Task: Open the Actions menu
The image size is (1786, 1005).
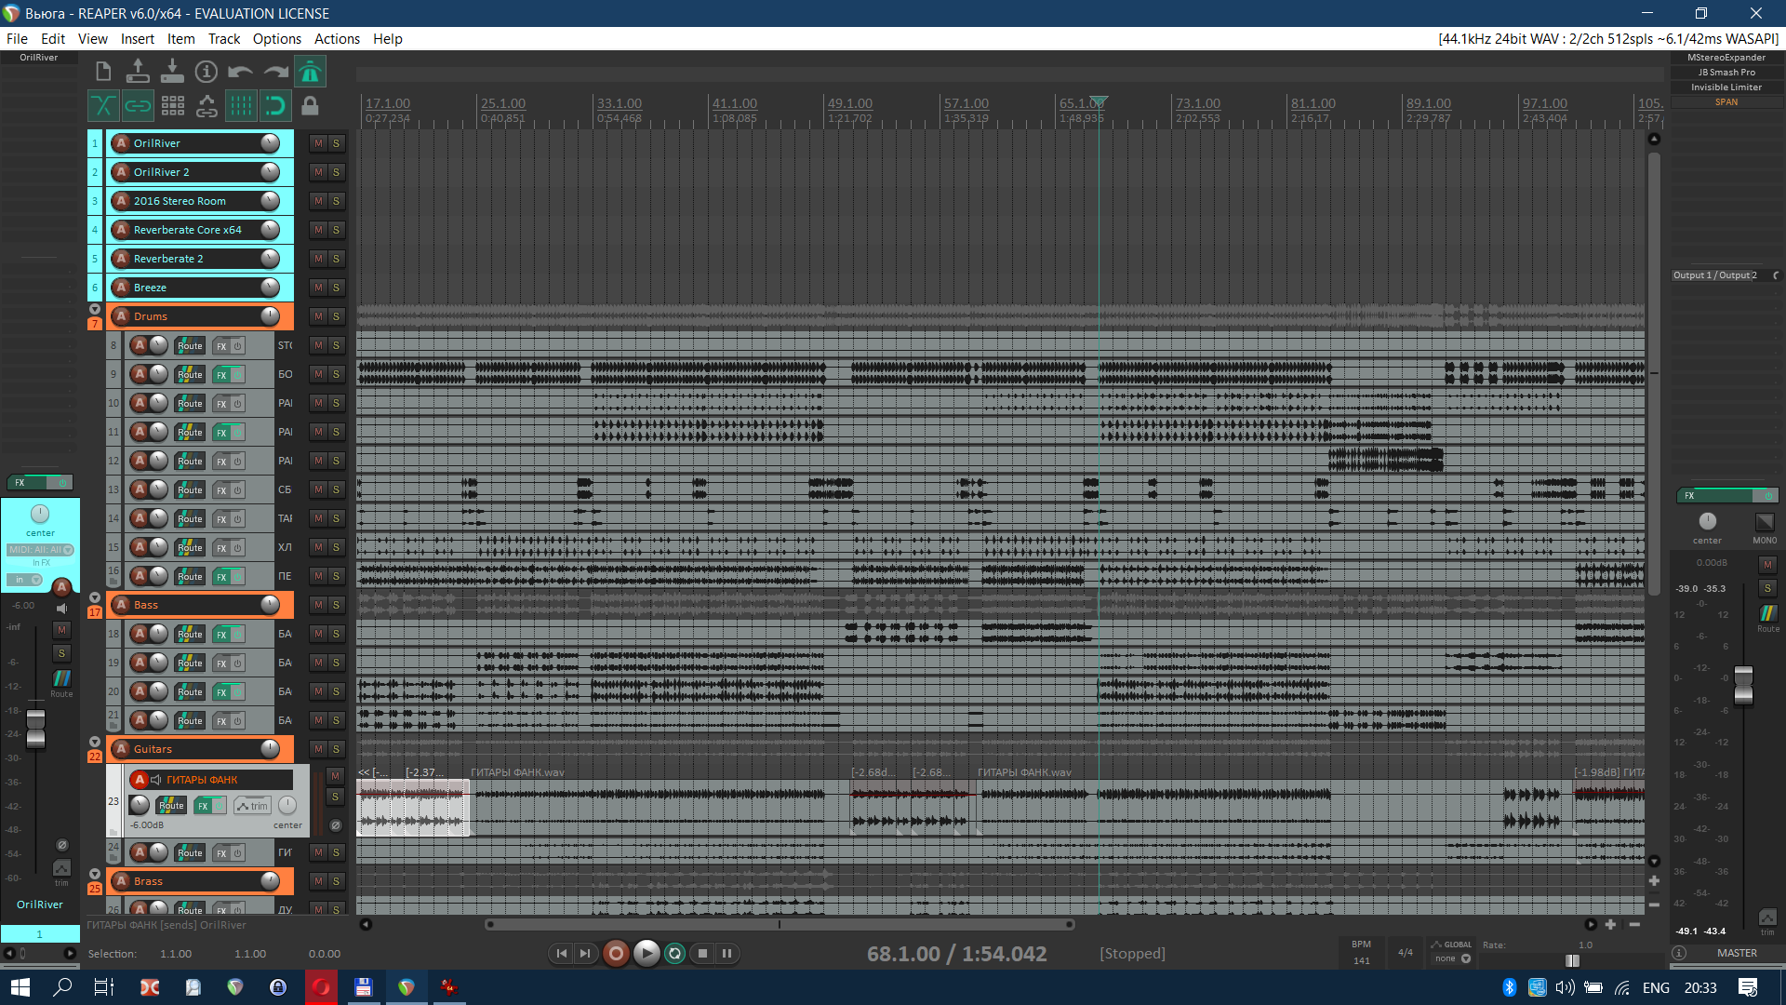Action: (337, 39)
